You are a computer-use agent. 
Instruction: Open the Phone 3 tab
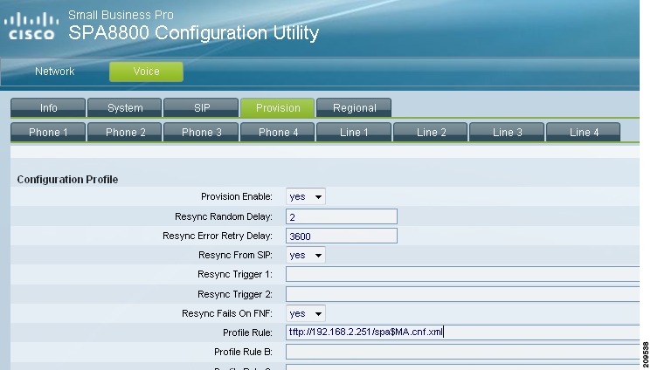click(201, 133)
